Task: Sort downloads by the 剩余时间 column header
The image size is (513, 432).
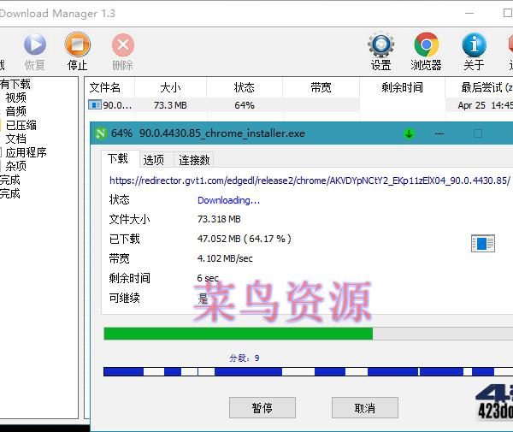Action: [402, 87]
